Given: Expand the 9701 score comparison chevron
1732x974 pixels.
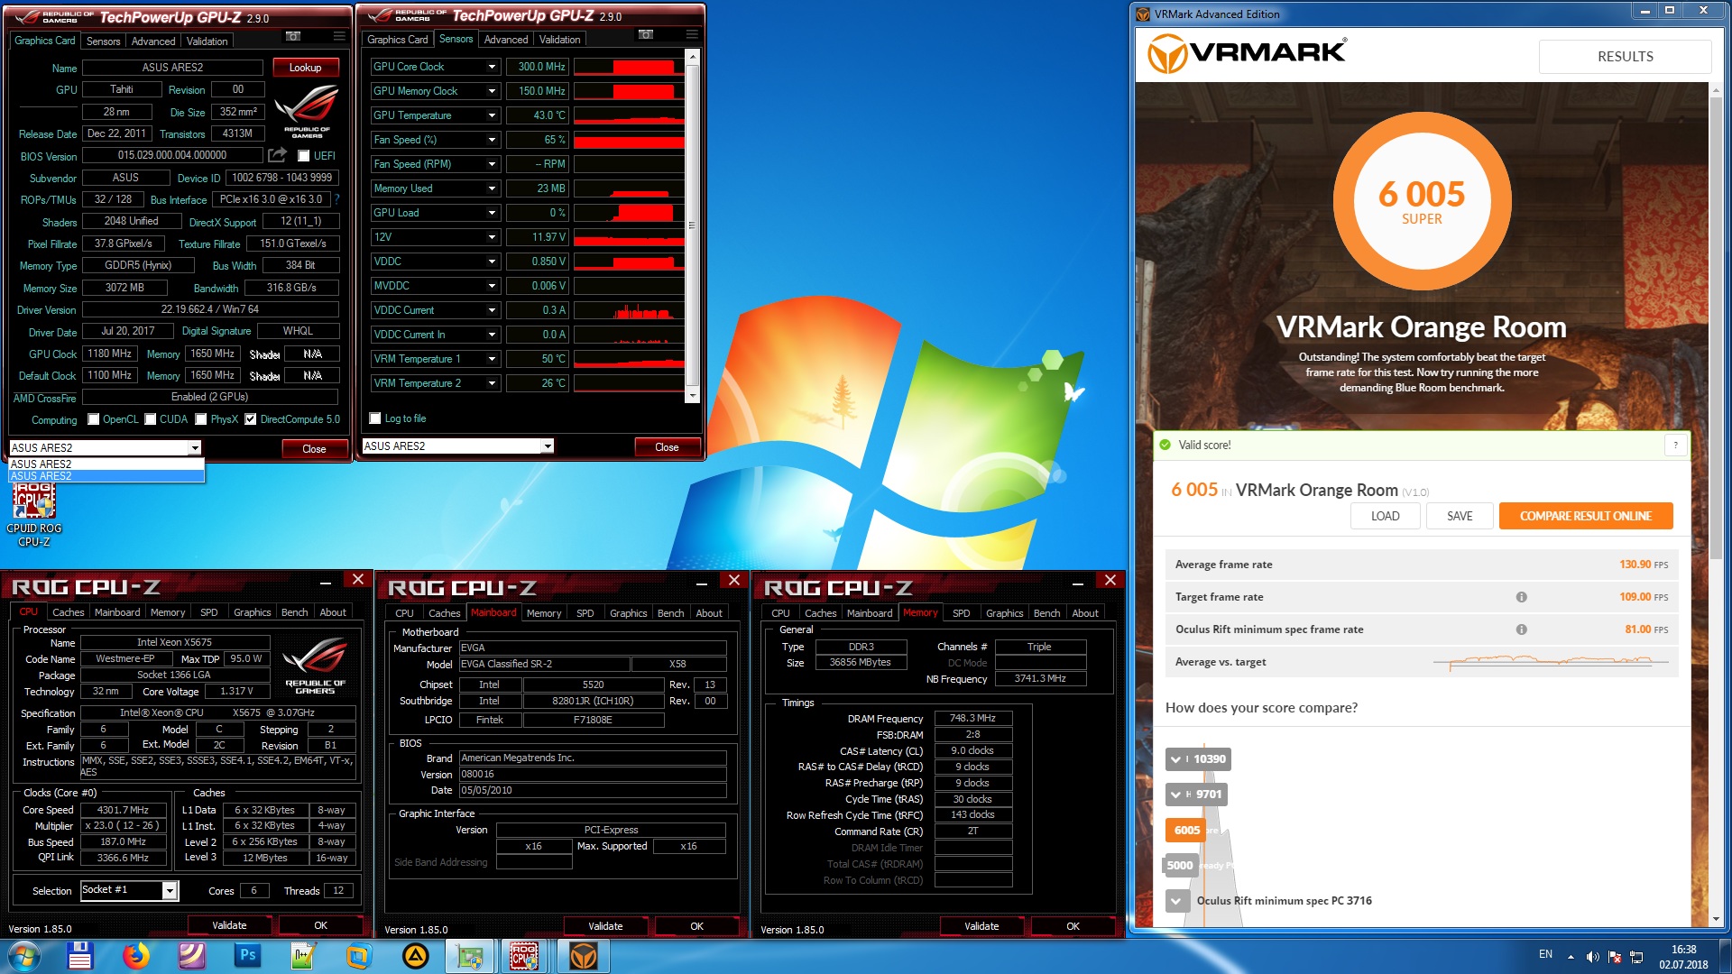Looking at the screenshot, I should coord(1175,795).
